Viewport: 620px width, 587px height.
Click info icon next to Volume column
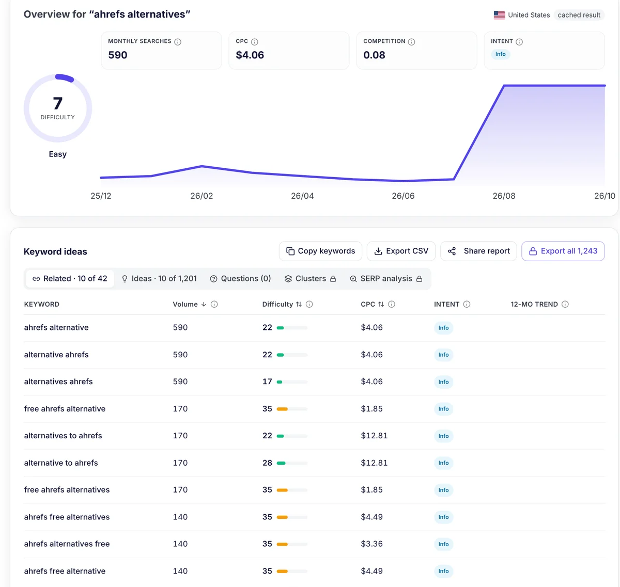214,304
